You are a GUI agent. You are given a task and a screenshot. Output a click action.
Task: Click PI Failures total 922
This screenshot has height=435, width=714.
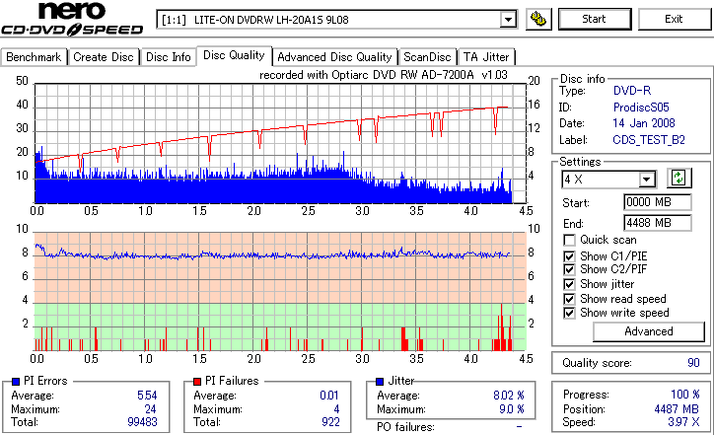(330, 422)
